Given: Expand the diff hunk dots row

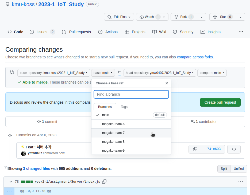Looking at the screenshot, I should click(x=9, y=191).
